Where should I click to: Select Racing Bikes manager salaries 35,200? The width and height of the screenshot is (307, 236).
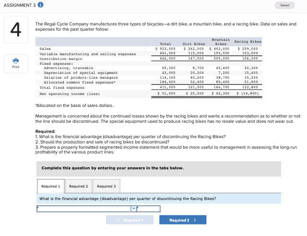251,78
